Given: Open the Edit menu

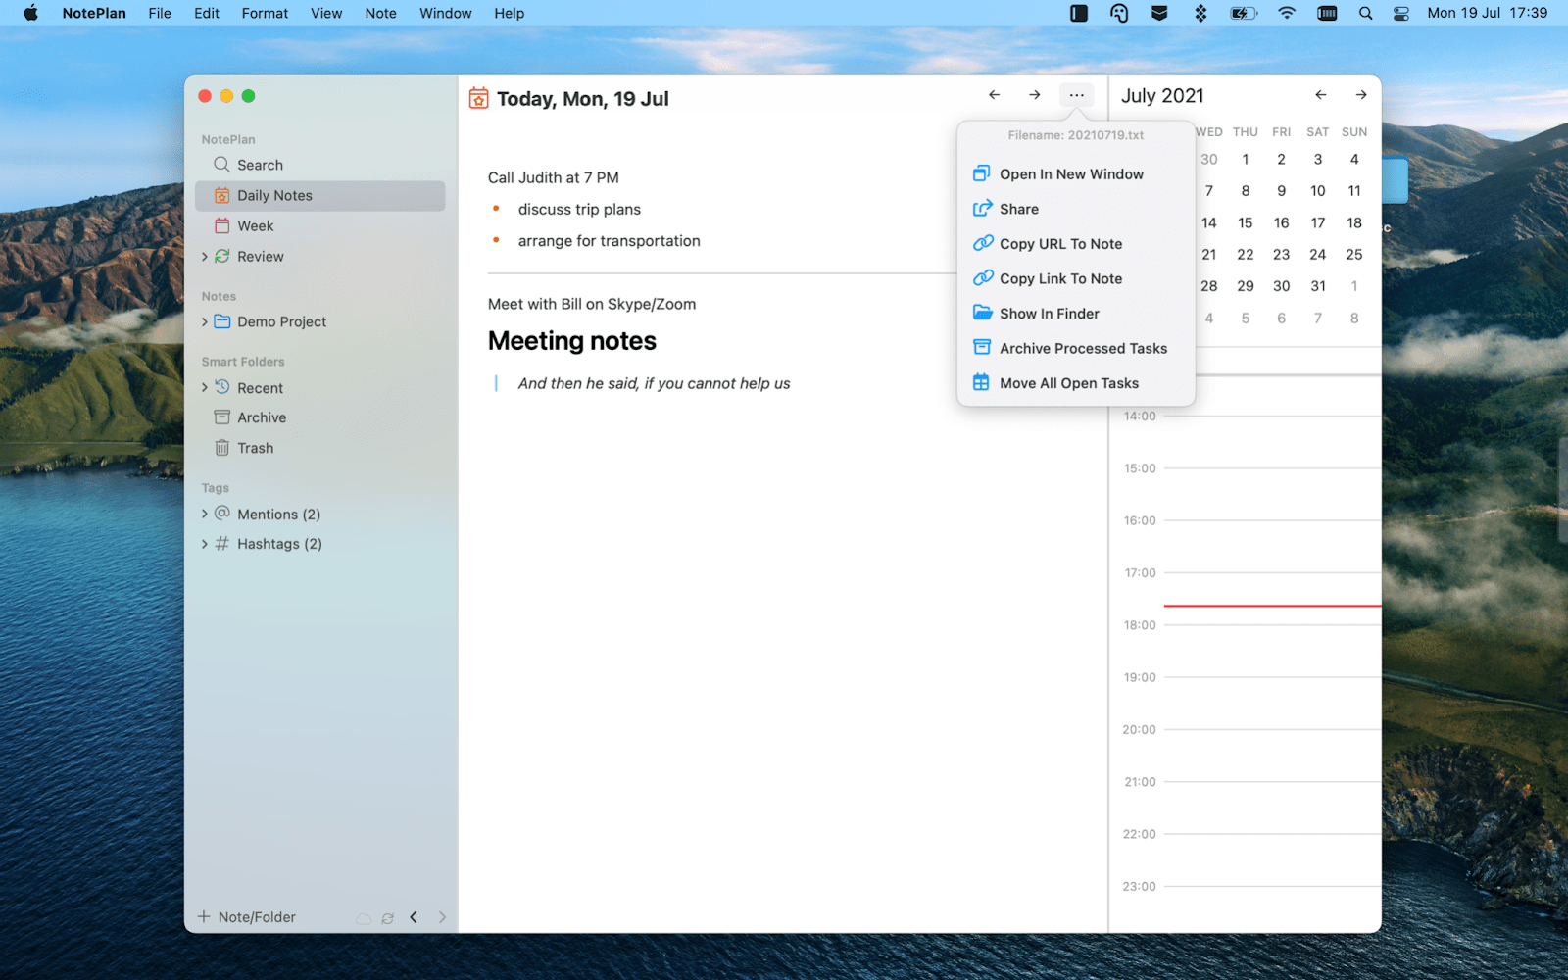Looking at the screenshot, I should click(207, 13).
